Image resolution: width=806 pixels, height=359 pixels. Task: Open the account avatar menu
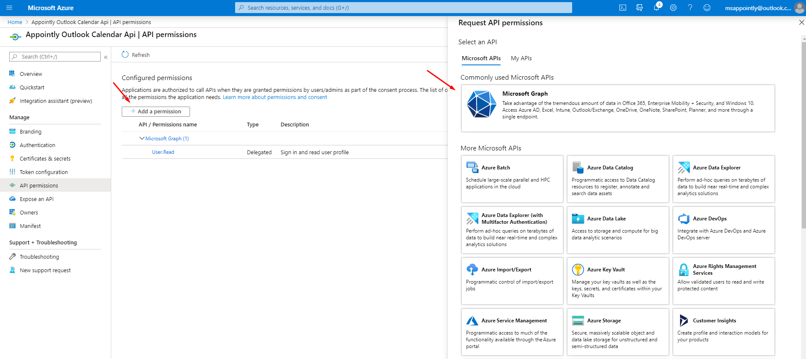click(799, 8)
